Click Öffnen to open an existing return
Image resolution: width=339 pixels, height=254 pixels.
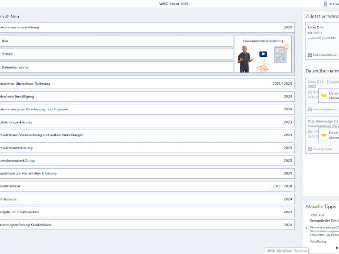tap(116, 54)
